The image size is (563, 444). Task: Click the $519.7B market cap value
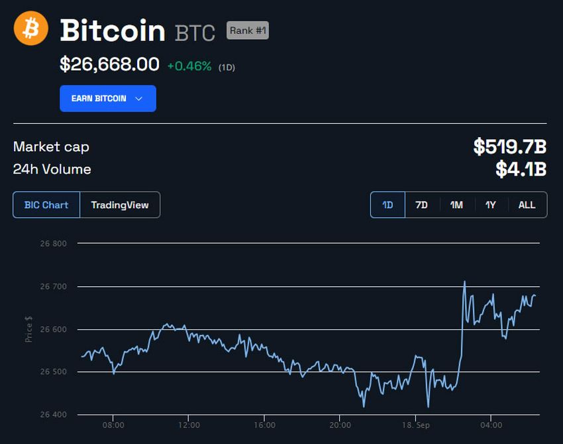tap(517, 147)
